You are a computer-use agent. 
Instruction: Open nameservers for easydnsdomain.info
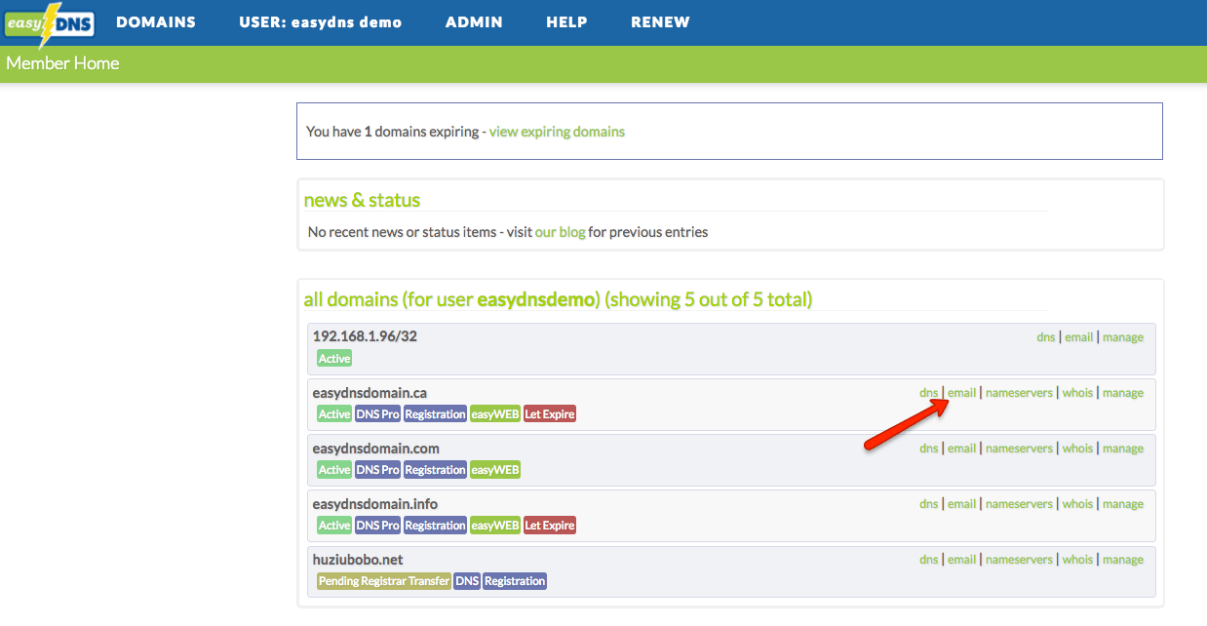(x=1019, y=503)
